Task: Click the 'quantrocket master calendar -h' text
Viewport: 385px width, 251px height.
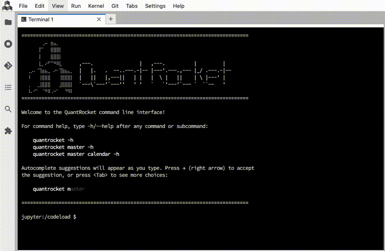Action: pos(76,154)
